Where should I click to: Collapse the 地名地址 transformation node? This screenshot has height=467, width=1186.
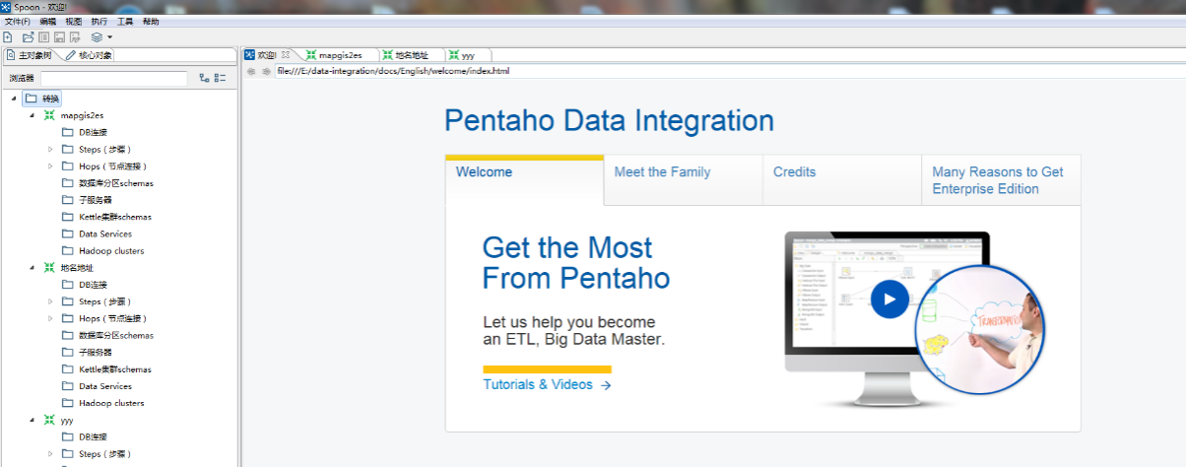[32, 268]
